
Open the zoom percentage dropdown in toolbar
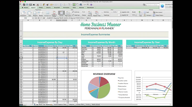(x=88, y=5)
